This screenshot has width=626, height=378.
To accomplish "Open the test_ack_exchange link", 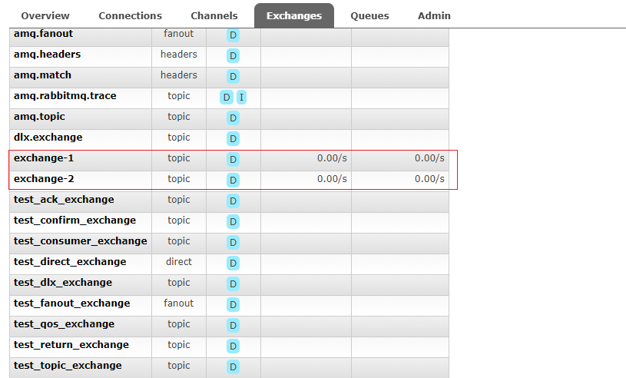I will point(64,200).
